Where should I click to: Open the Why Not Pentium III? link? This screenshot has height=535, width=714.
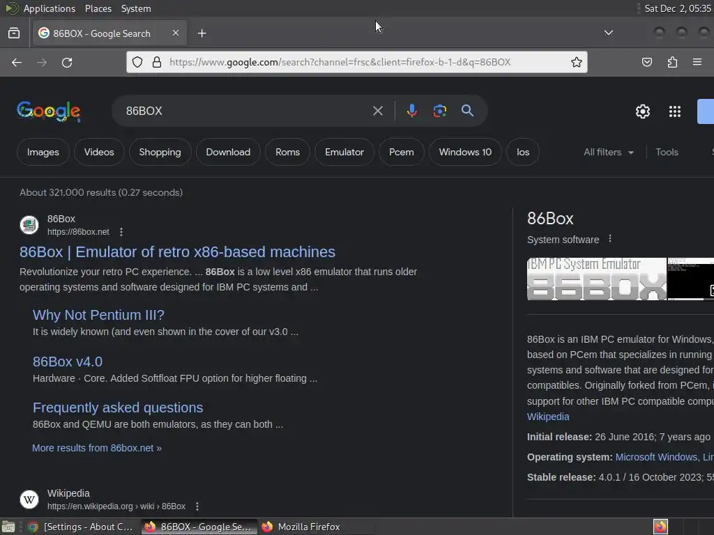[98, 315]
